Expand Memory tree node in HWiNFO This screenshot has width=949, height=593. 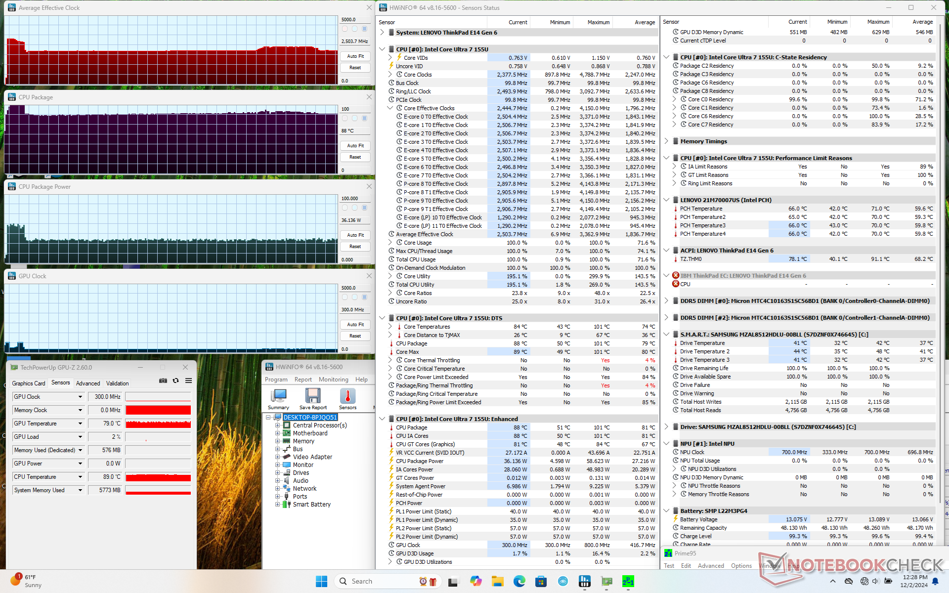point(277,441)
